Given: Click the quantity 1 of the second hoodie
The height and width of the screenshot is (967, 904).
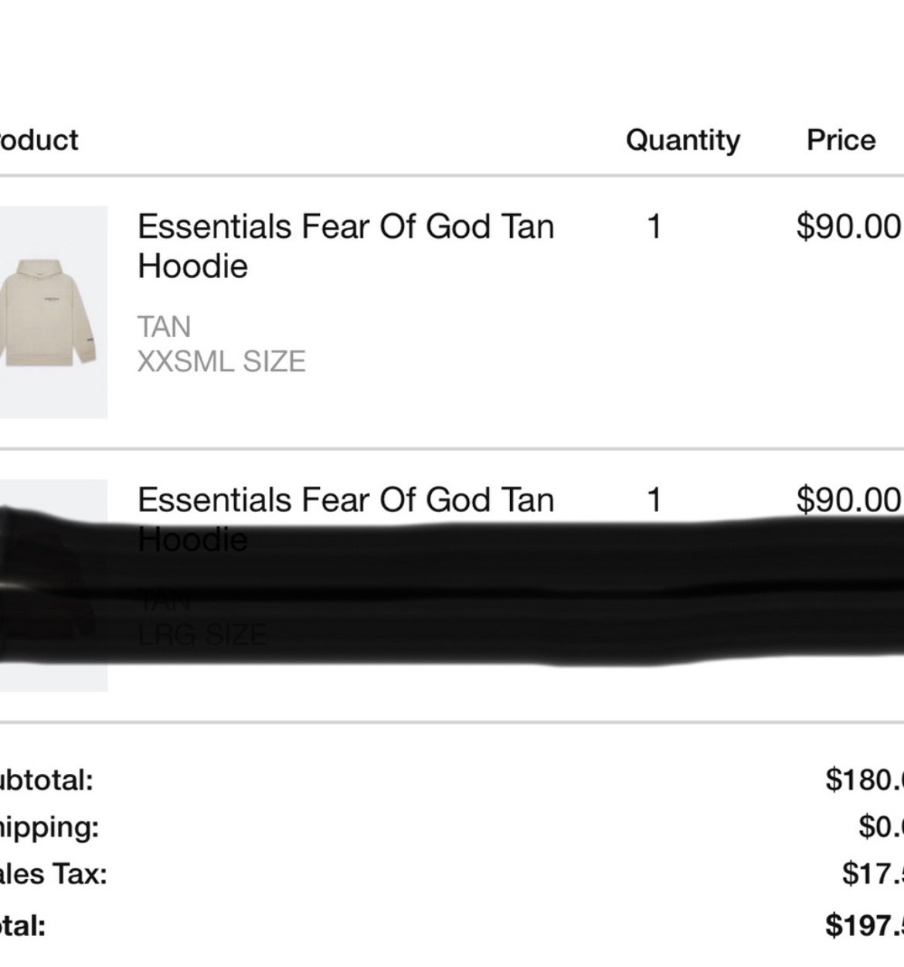Looking at the screenshot, I should (654, 500).
